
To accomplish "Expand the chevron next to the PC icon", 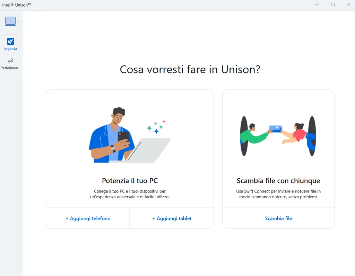I will 18,21.
